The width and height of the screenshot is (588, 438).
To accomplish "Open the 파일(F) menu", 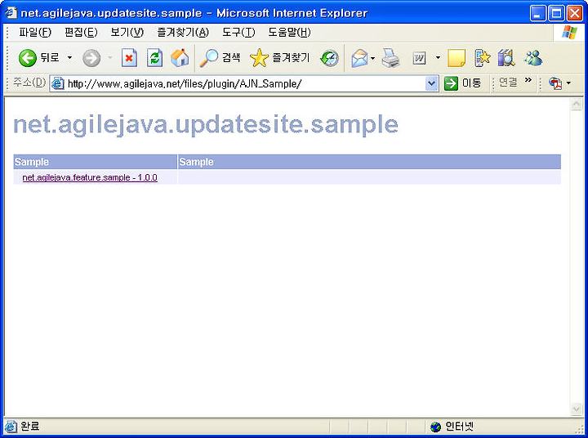I will 35,33.
